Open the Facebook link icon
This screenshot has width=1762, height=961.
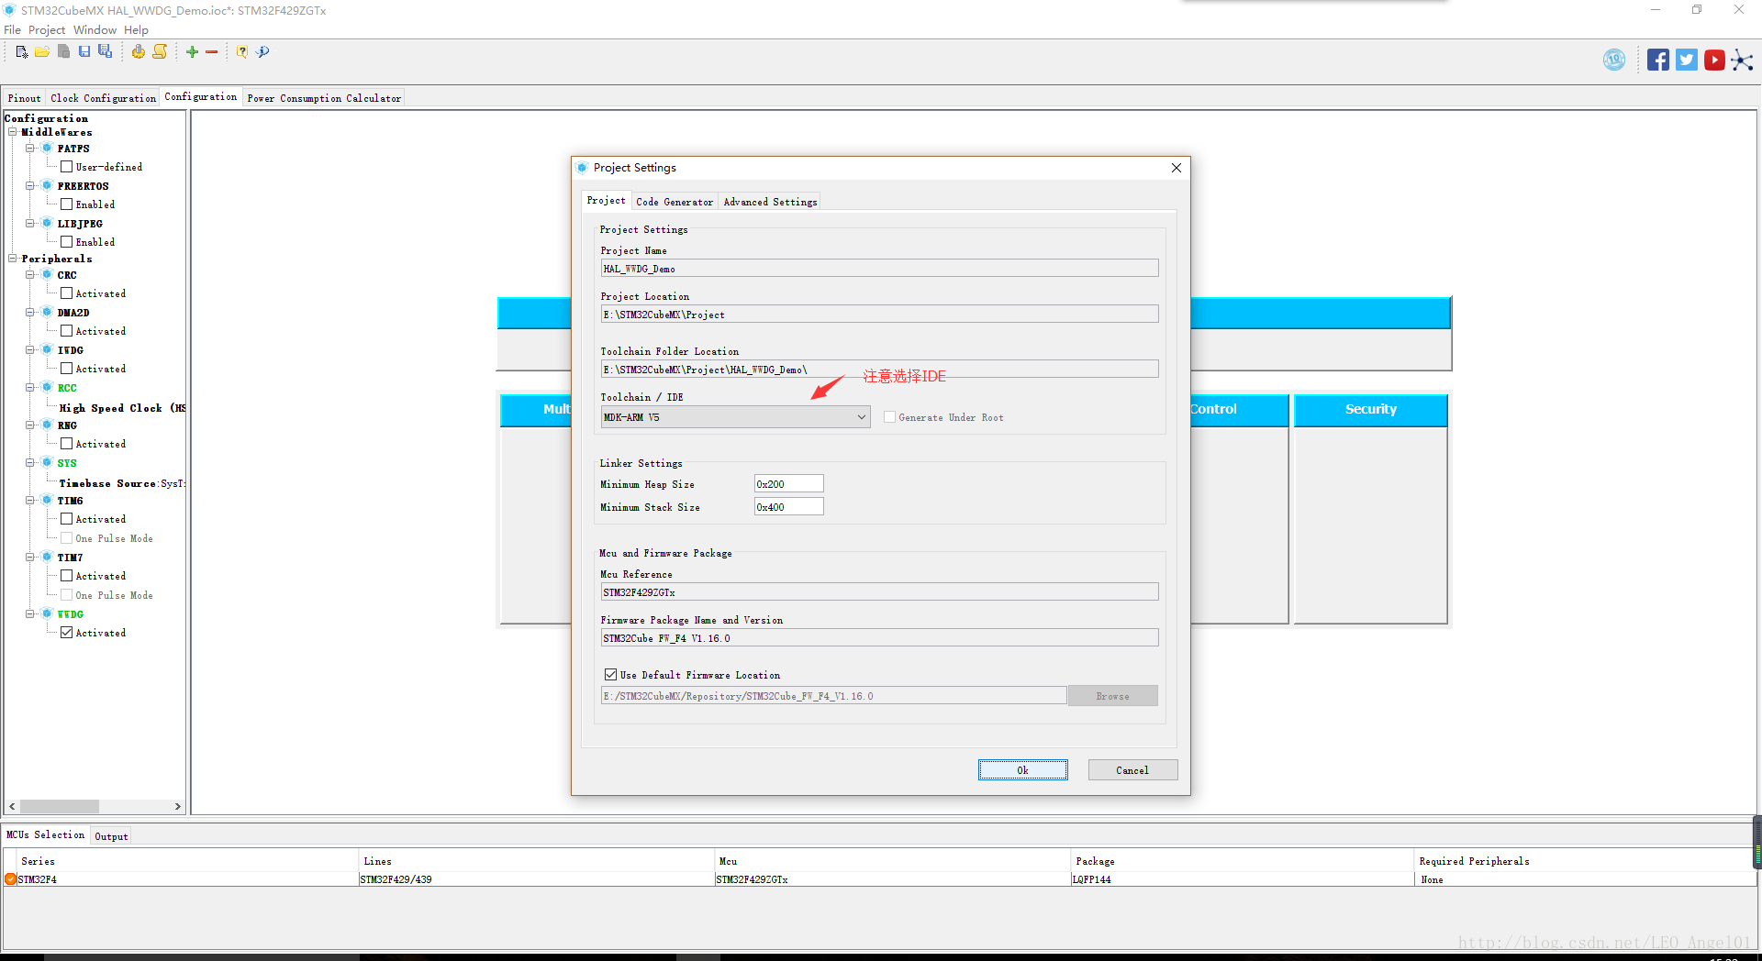point(1658,61)
